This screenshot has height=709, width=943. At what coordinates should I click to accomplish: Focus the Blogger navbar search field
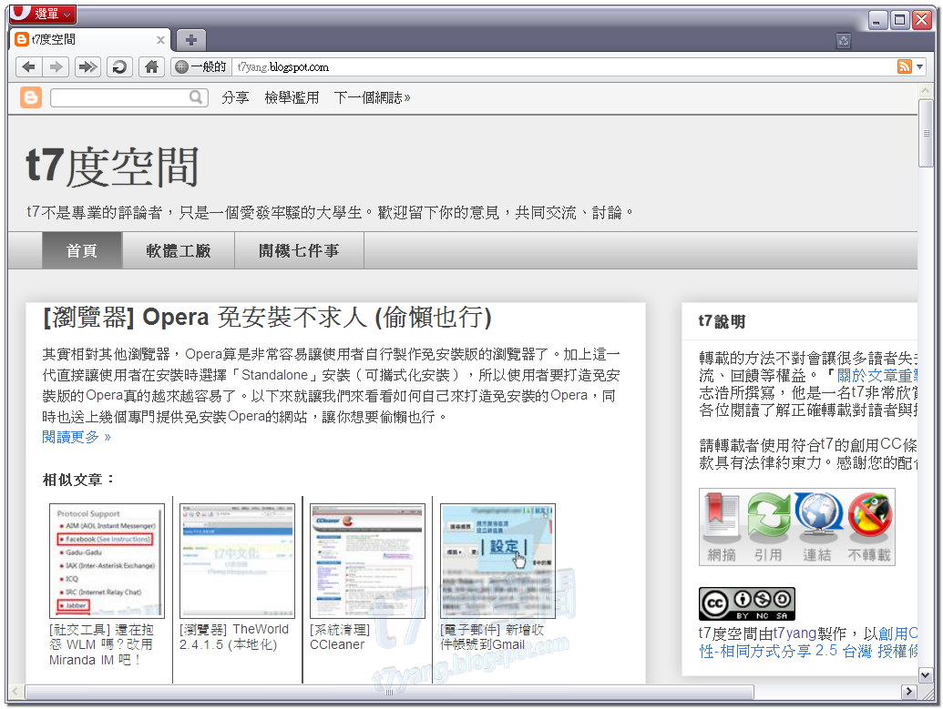[120, 97]
